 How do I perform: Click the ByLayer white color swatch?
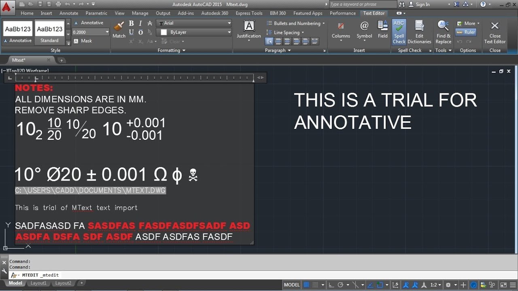(x=164, y=32)
